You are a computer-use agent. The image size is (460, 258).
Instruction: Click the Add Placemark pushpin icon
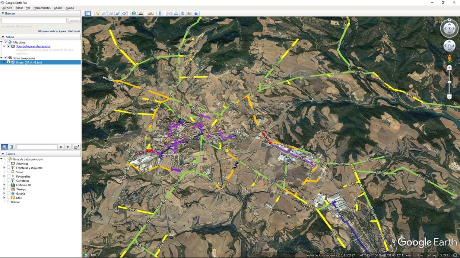click(98, 13)
